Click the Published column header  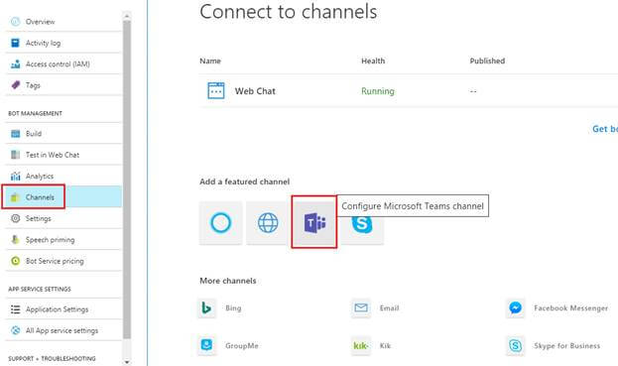point(487,61)
